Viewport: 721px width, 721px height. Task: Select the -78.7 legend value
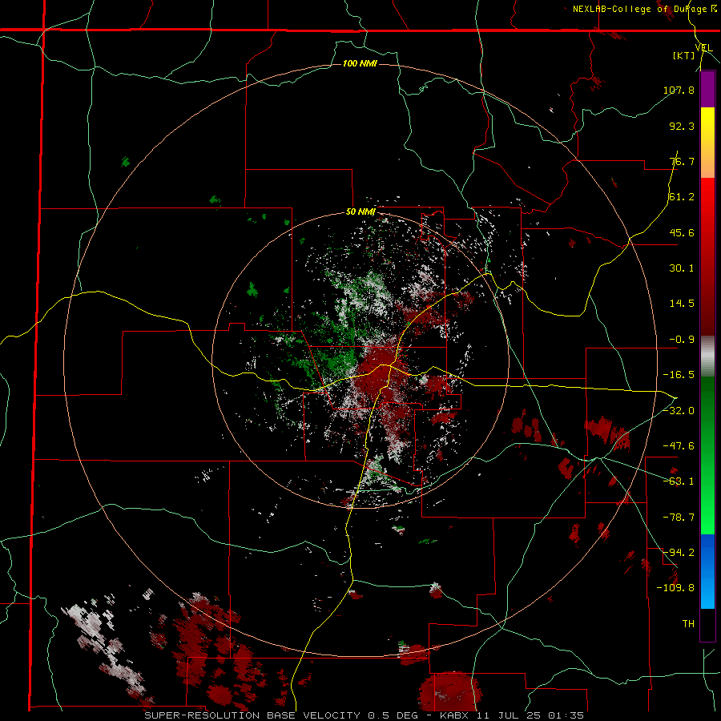tap(679, 518)
